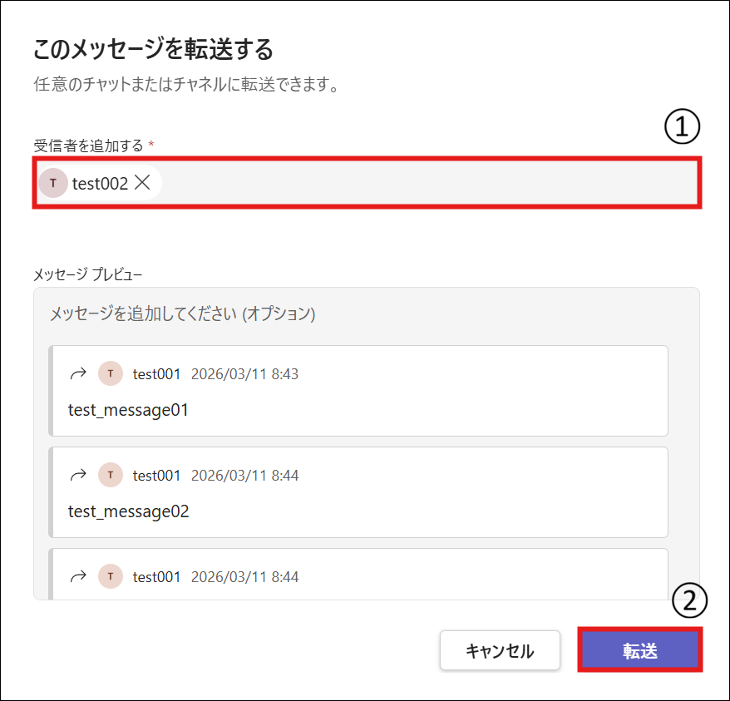
Task: Select the test002 recipient chip name
Action: 100,184
